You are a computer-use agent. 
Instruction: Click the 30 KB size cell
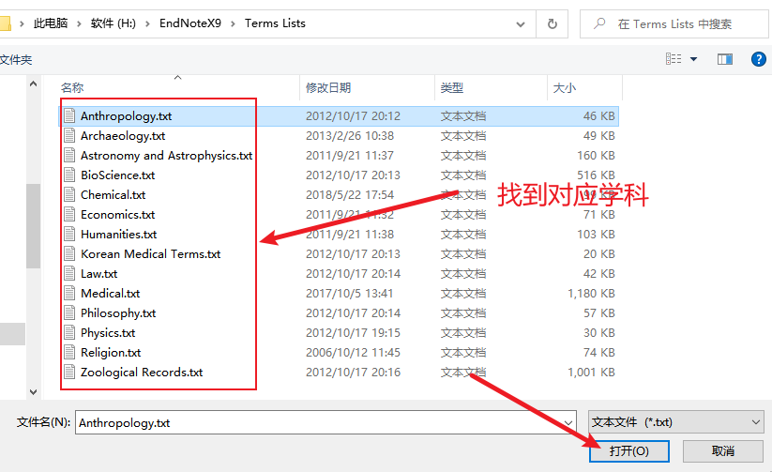pyautogui.click(x=599, y=332)
